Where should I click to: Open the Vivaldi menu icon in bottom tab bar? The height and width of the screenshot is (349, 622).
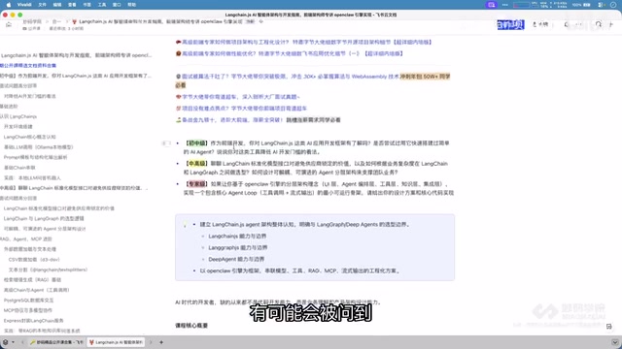[x=6, y=342]
